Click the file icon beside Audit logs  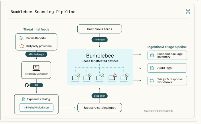pos(152,68)
